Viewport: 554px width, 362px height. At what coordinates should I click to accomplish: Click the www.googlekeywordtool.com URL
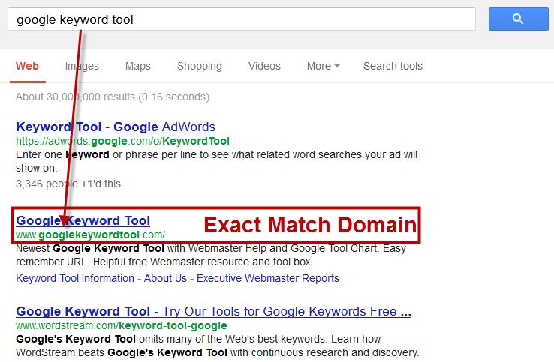click(x=90, y=235)
